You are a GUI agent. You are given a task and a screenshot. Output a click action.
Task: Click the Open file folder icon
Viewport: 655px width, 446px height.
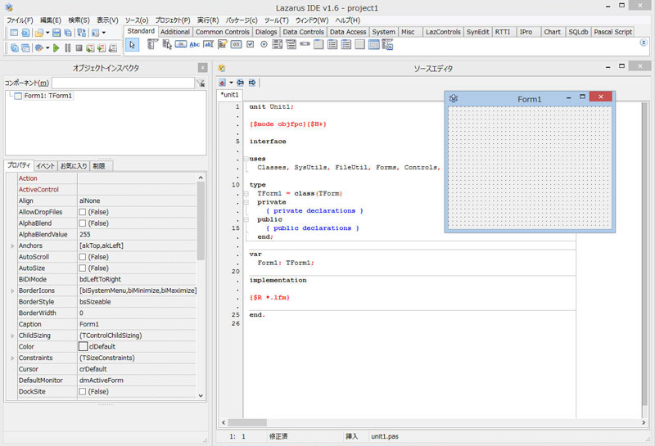click(38, 33)
